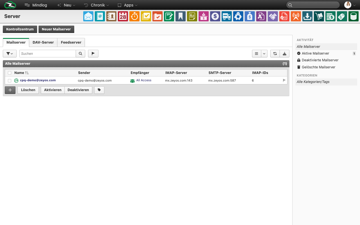The width and height of the screenshot is (360, 225).
Task: Show Aktive Mailserver in sidebar
Action: click(x=326, y=53)
